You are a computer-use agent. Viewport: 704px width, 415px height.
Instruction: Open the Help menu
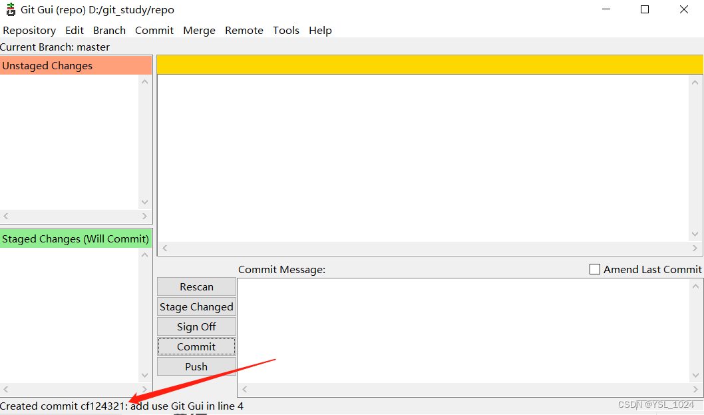point(320,31)
